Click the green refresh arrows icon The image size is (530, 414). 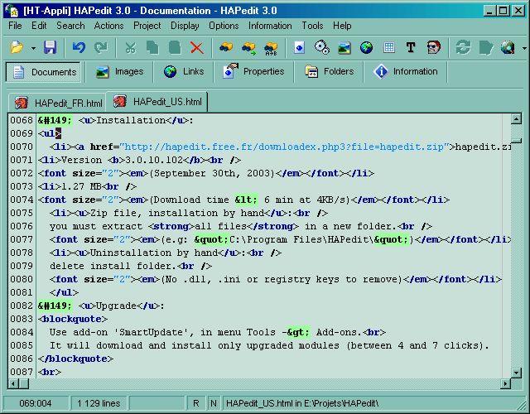click(463, 47)
